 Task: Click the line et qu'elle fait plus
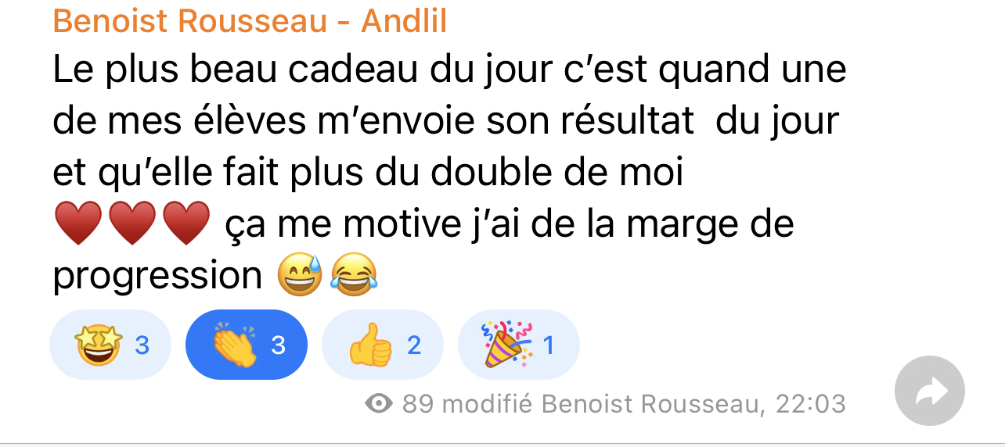pos(368,173)
